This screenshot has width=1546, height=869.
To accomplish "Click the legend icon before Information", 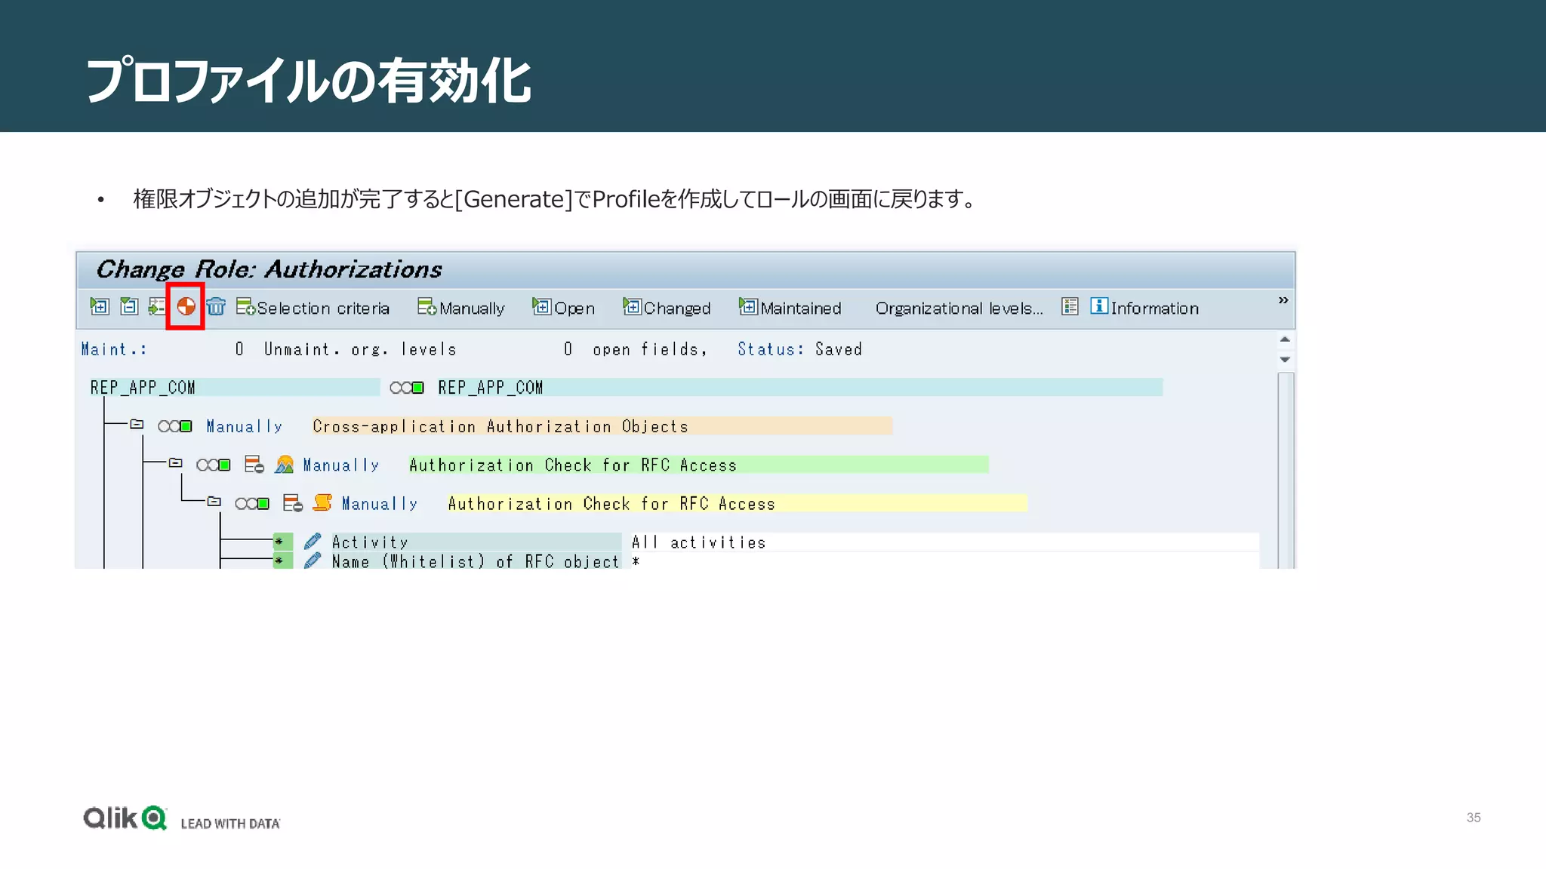I will [x=1070, y=306].
